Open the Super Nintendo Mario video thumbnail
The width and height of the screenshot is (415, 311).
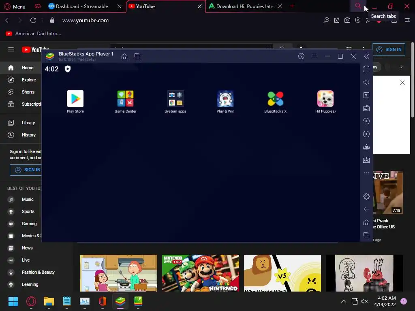[x=200, y=273]
